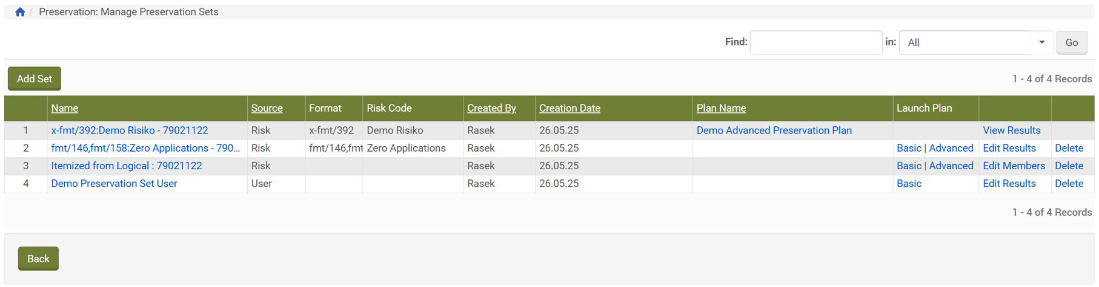This screenshot has height=287, width=1099.
Task: Click the home icon in breadcrumb
Action: coord(20,12)
